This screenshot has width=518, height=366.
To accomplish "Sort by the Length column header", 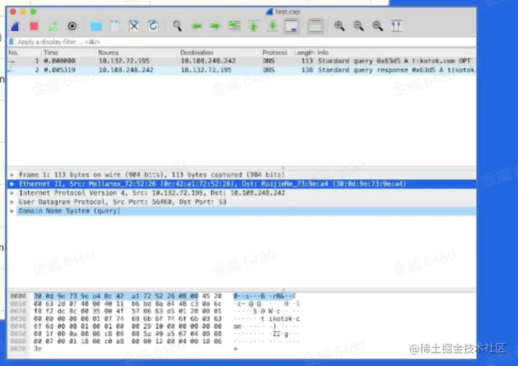I will [x=304, y=53].
